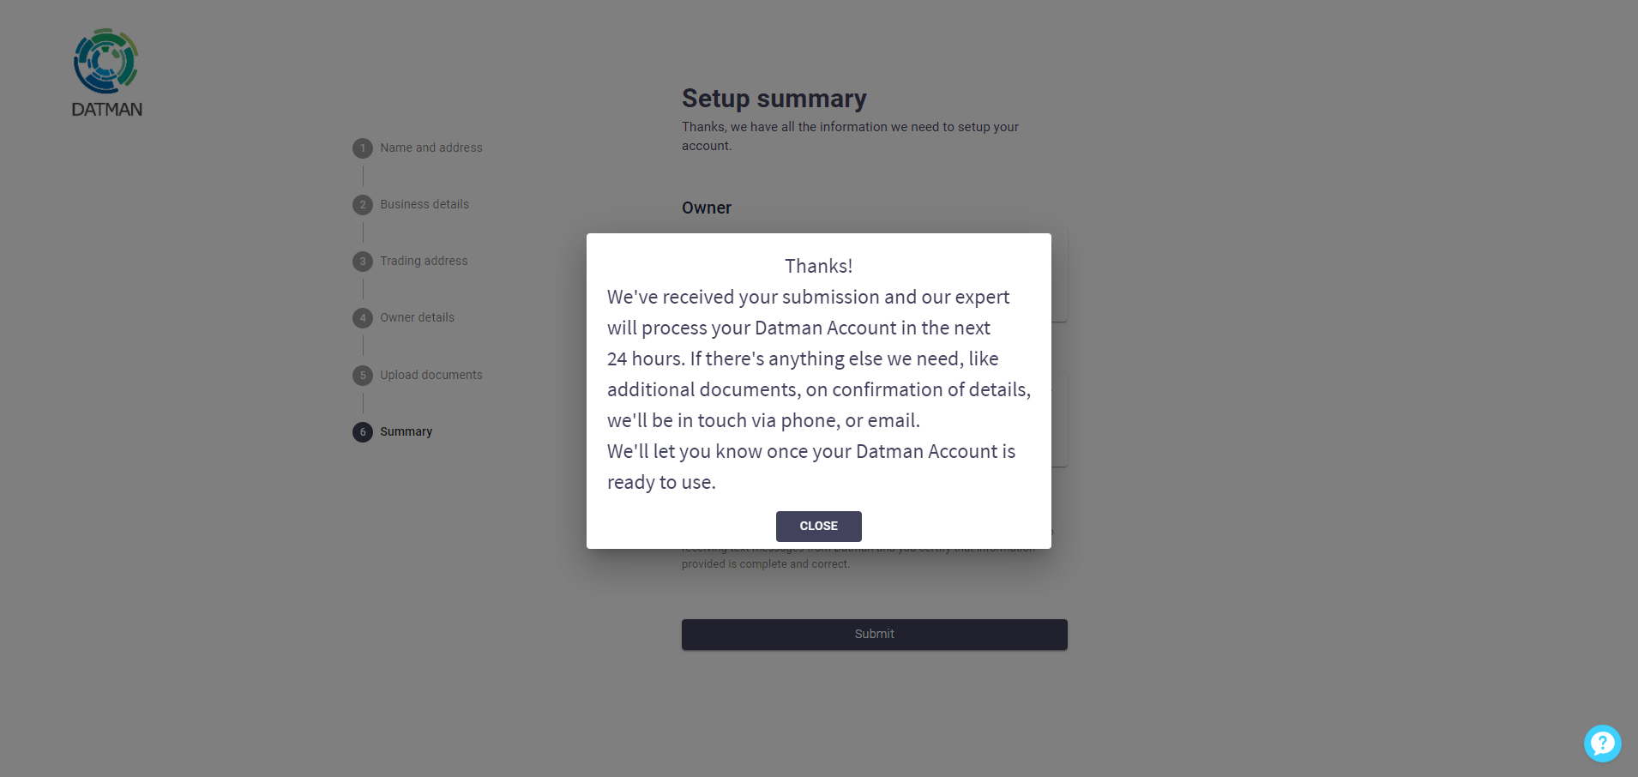1638x777 pixels.
Task: Go to Trading address step
Action: 424,261
